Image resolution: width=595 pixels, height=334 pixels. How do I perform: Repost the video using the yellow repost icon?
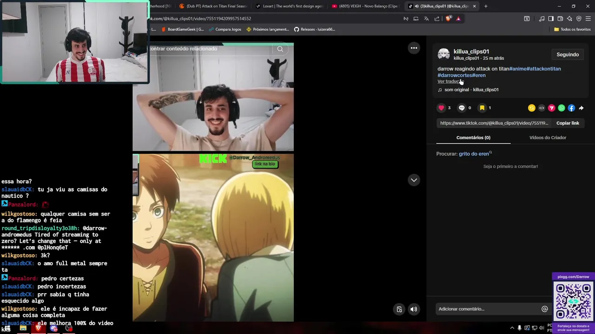coord(532,108)
